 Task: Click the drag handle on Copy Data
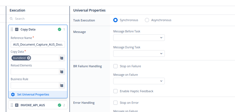12,29
